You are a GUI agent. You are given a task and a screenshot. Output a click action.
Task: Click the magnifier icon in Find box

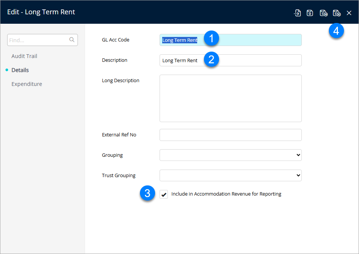72,40
